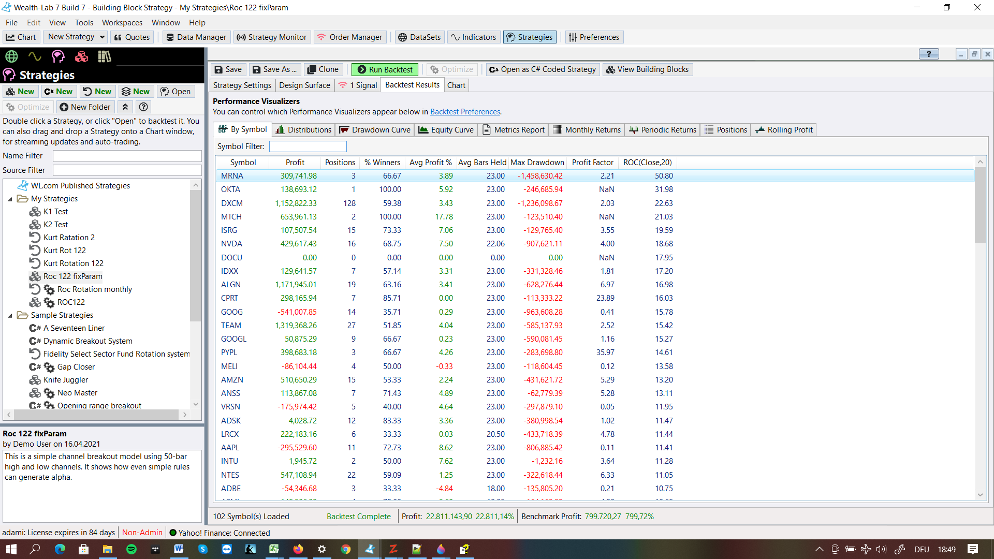This screenshot has width=994, height=559.
Task: Click the library books sidebar icon
Action: 105,56
